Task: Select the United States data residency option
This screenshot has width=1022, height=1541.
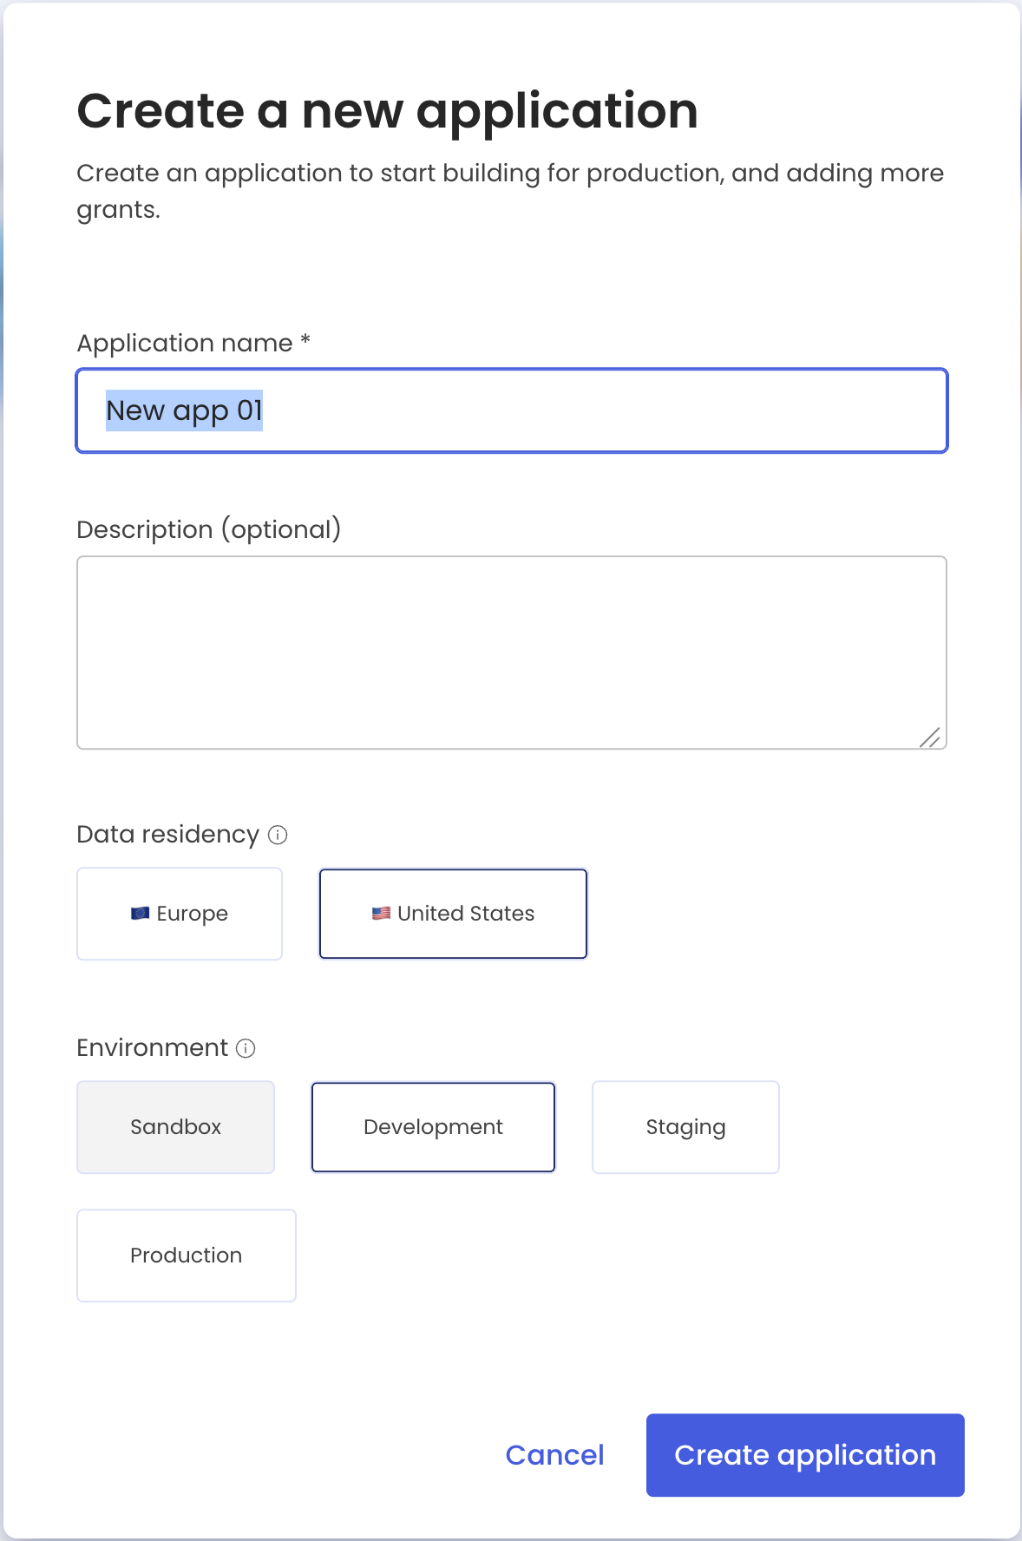Action: coord(453,913)
